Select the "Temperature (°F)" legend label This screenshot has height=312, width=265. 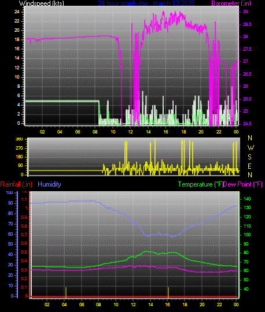[200, 184]
